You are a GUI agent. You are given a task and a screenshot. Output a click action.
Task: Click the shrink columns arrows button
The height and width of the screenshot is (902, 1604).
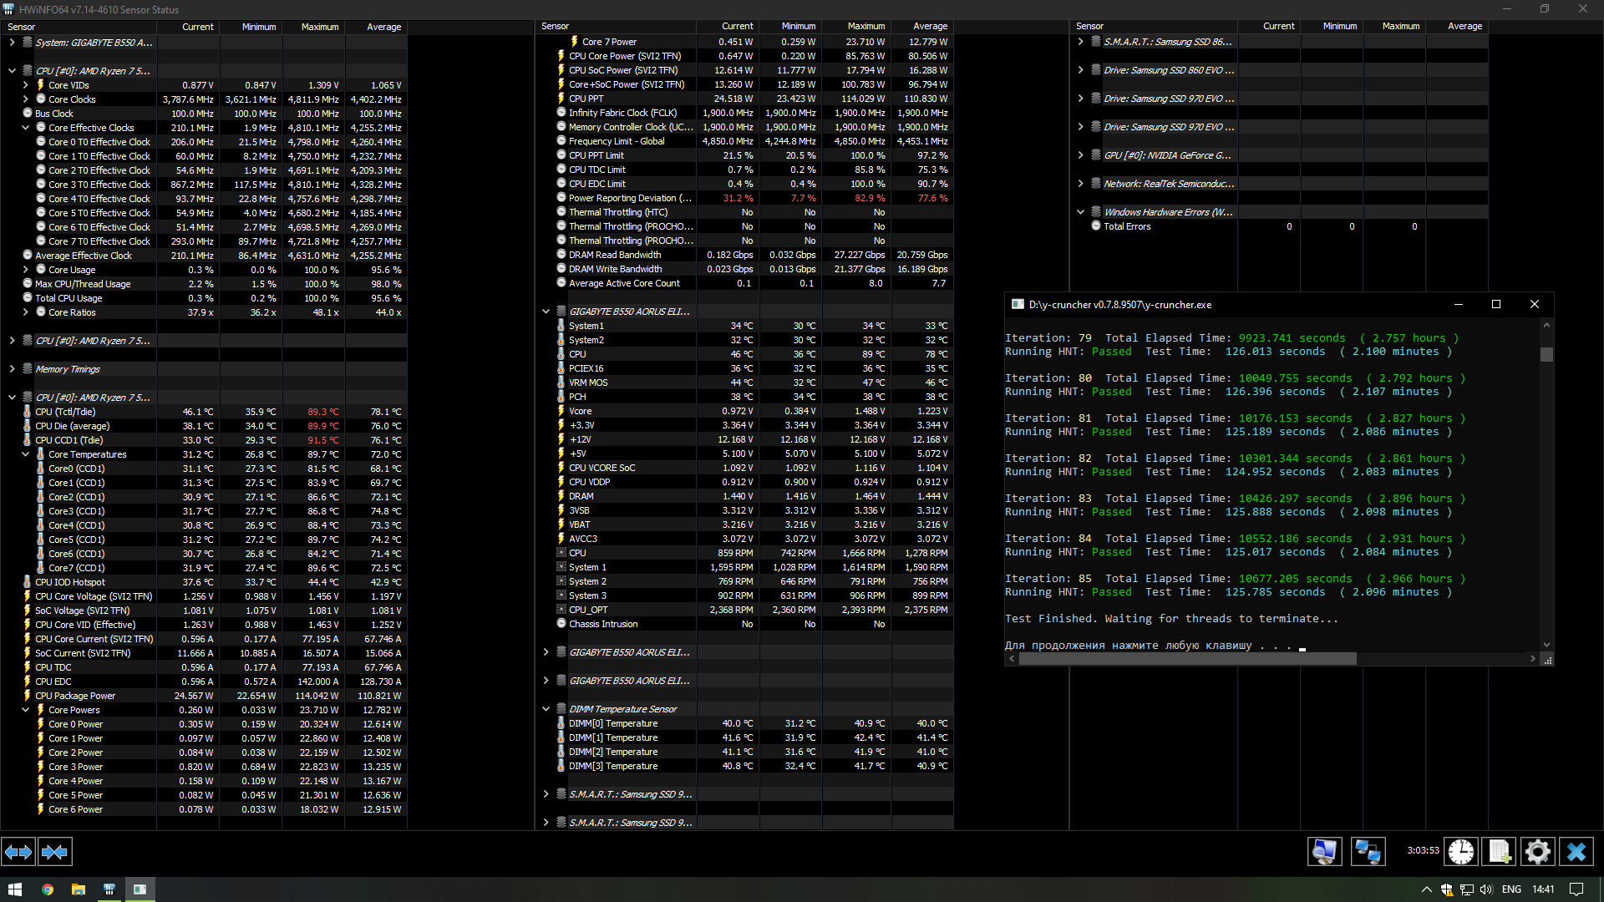point(54,852)
